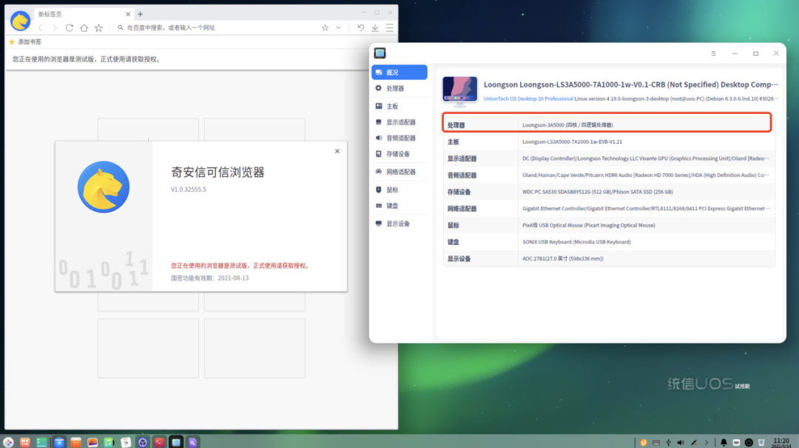This screenshot has width=799, height=448.
Task: Open the browser downloads icon
Action: pyautogui.click(x=375, y=27)
